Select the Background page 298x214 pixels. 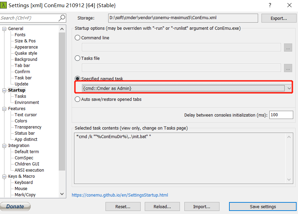tap(26, 59)
